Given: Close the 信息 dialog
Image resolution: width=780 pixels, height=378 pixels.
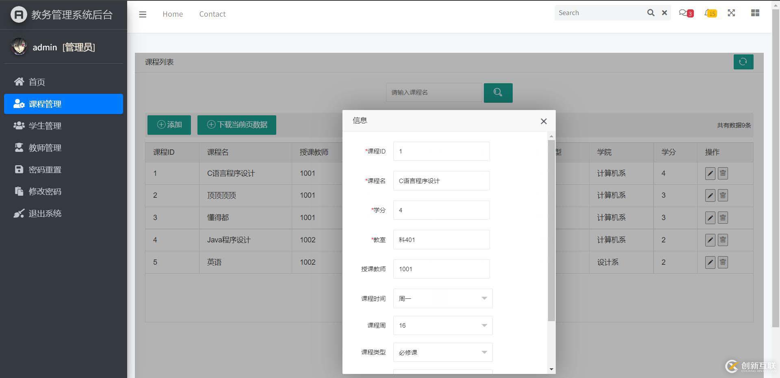Looking at the screenshot, I should 544,121.
